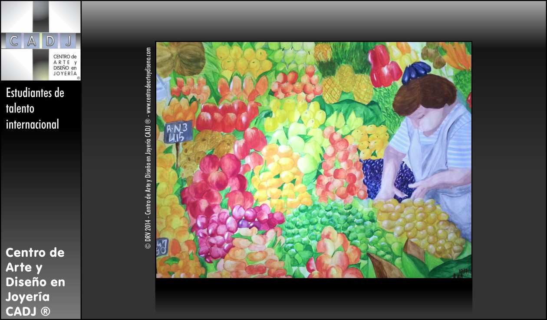Click the bold "Centro de Arte y Diseño en Joyería CADJ ®" heading
This screenshot has height=320, width=547.
36,282
